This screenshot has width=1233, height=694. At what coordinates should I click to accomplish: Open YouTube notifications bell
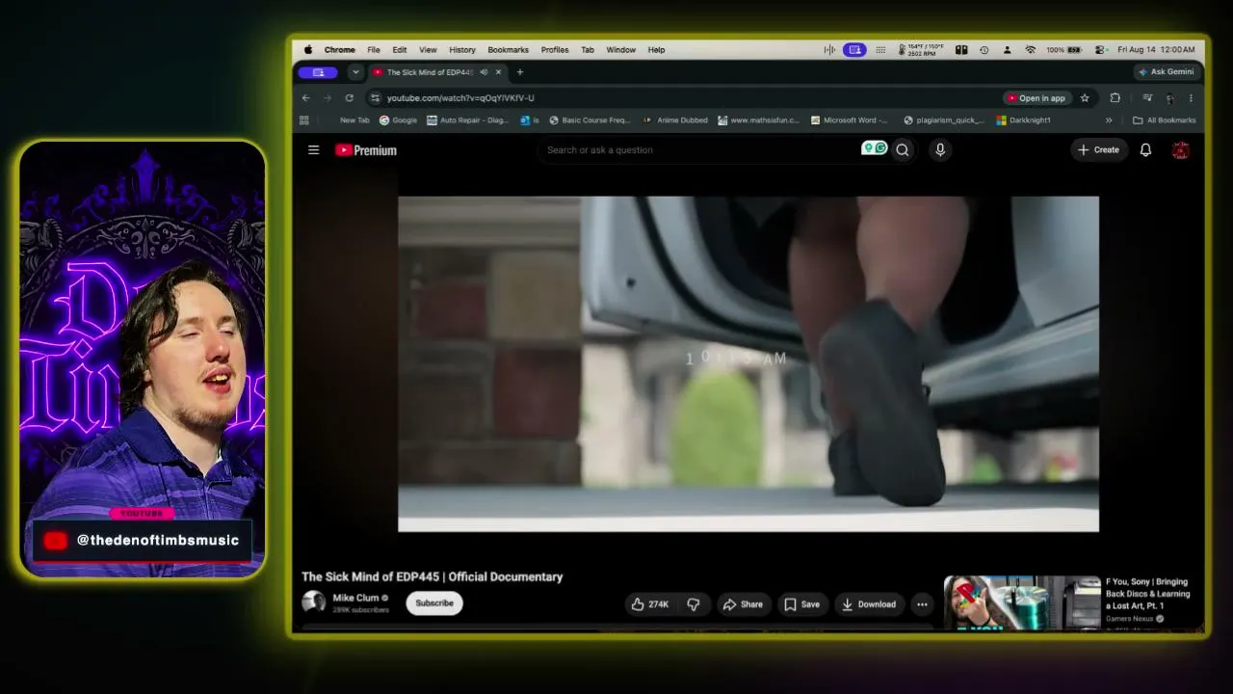coord(1145,149)
